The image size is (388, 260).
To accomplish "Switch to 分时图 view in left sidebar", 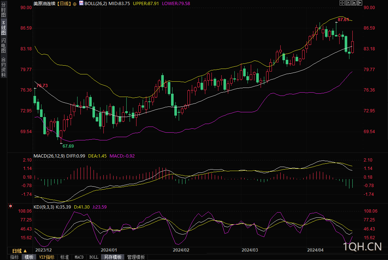I will (x=4, y=9).
